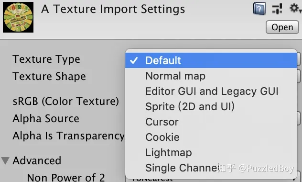Image resolution: width=302 pixels, height=182 pixels.
Task: Click the texture preview thumbnail
Action: pos(18,17)
